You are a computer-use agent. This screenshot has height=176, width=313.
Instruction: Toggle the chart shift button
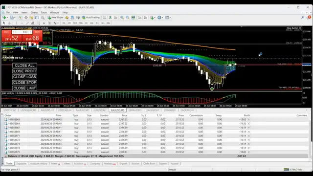[145, 18]
